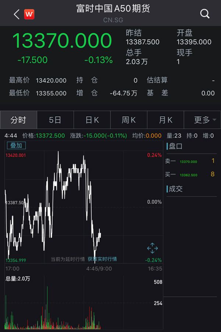Select the 月K chart tab
This screenshot has height=332, width=221.
166,120
